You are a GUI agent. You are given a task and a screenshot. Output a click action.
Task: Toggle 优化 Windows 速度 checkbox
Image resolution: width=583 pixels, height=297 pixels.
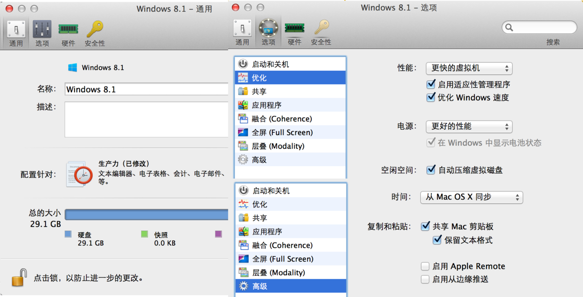[x=431, y=97]
